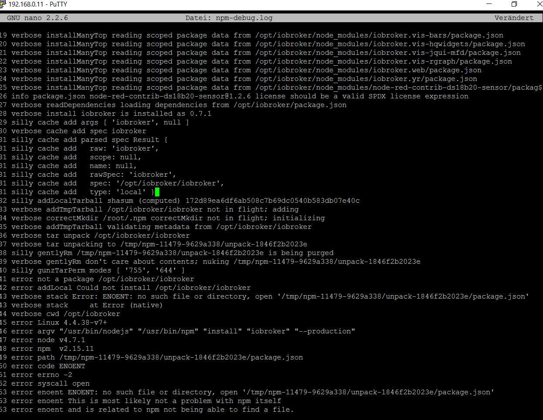Image resolution: width=543 pixels, height=420 pixels.
Task: Click the 'error not a package' line
Action: [x=102, y=279]
